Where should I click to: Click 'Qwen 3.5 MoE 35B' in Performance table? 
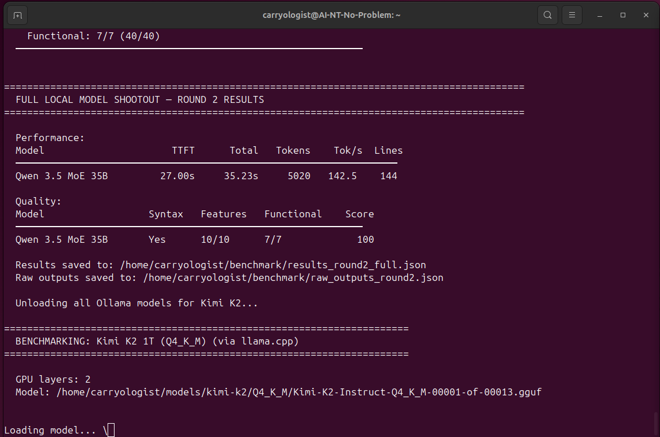pos(61,176)
